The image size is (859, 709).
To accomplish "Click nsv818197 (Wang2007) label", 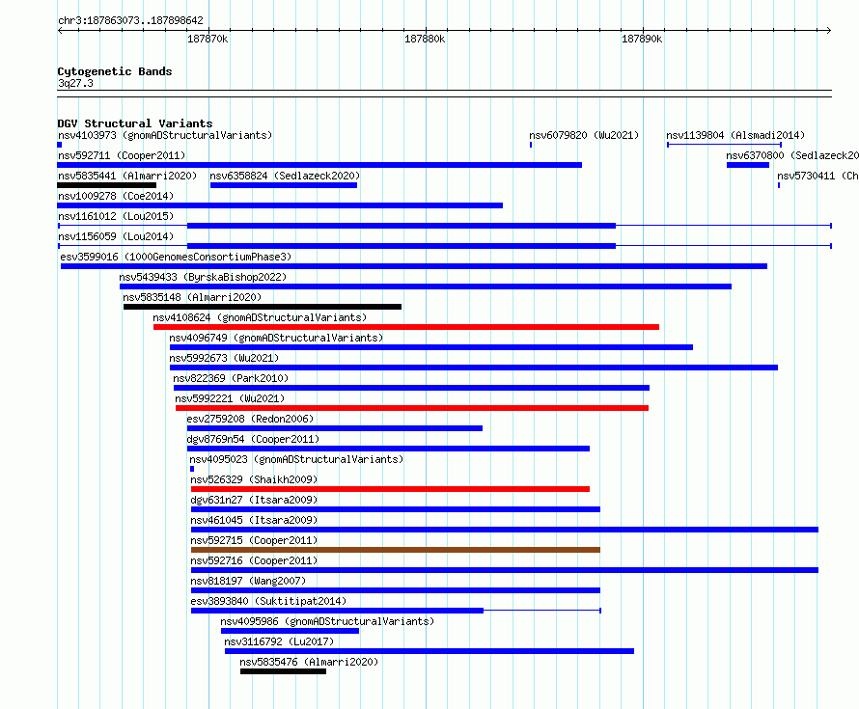I will [248, 581].
